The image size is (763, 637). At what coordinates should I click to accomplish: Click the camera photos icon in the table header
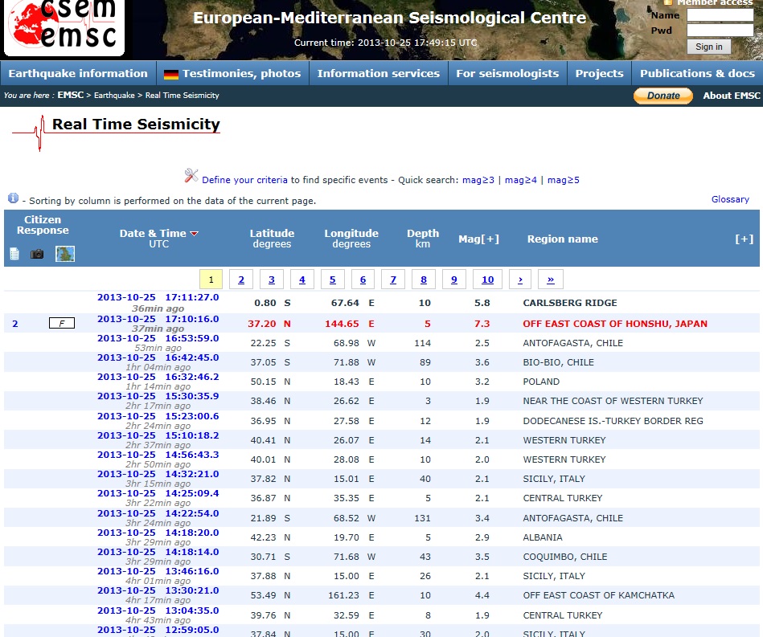click(37, 254)
